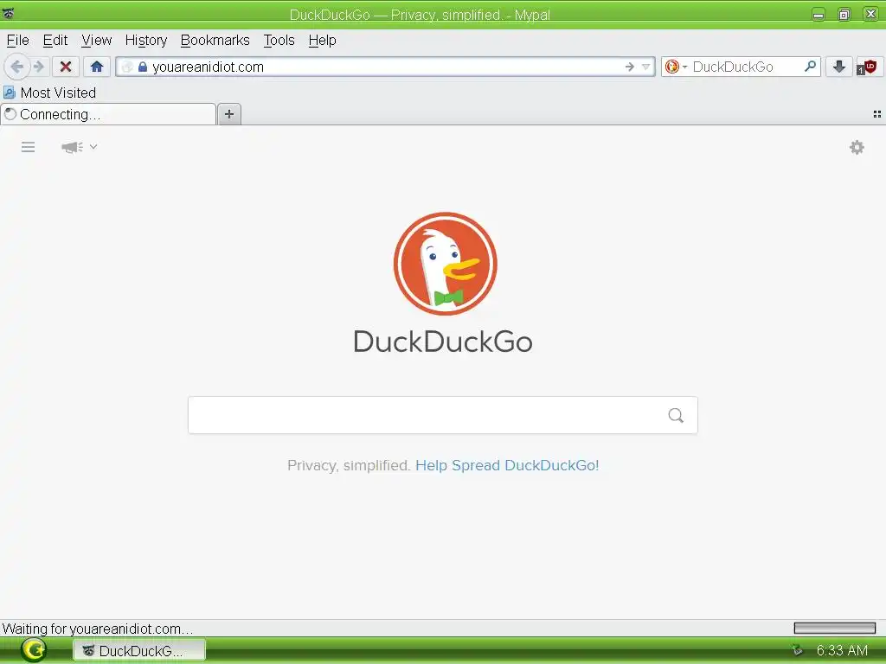Screen dimensions: 886x664
Task: Expand the chevron next to megaphone
Action: coord(93,147)
